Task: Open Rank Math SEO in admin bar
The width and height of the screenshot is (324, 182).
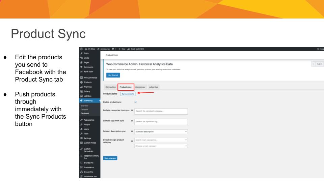Action: pyautogui.click(x=136, y=49)
